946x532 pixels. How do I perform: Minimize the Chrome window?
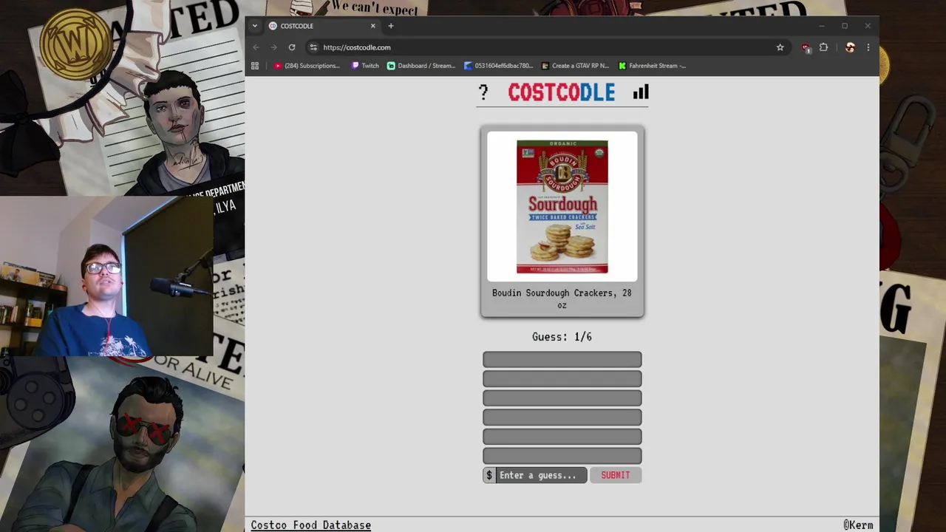pyautogui.click(x=821, y=26)
